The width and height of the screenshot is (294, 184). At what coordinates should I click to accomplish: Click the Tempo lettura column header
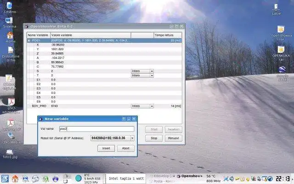(x=168, y=35)
